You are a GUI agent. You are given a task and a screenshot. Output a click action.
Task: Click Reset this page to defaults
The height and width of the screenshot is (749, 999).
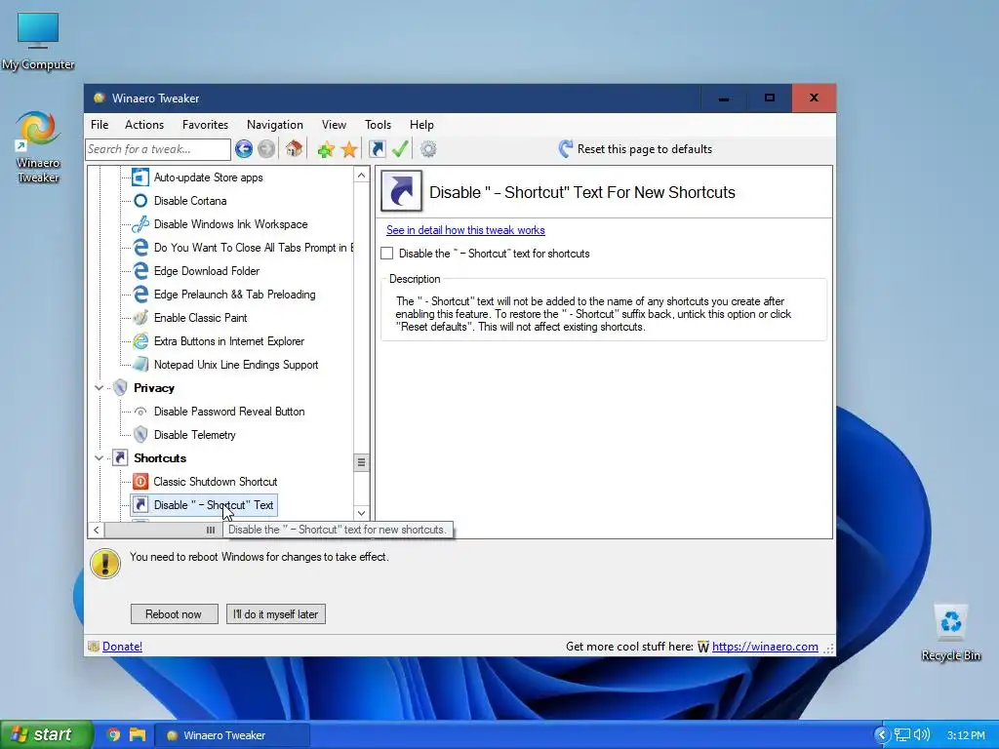pos(645,149)
